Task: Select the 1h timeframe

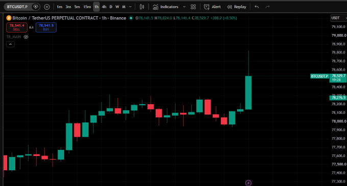Action: coord(96,7)
